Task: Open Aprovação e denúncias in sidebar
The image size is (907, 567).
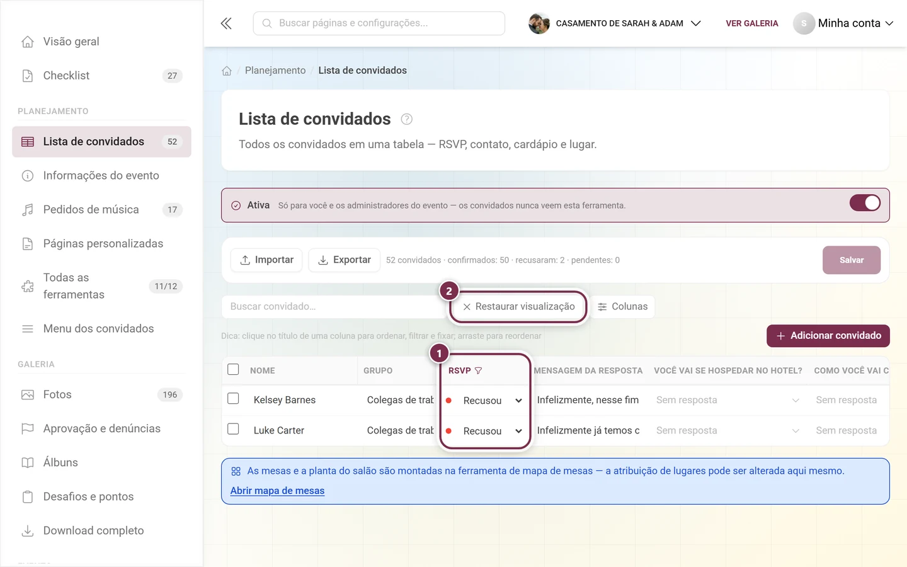Action: point(101,429)
